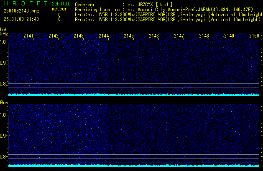The image size is (263, 171).
Task: Click the kHz axis unit label
Action: [4, 34]
